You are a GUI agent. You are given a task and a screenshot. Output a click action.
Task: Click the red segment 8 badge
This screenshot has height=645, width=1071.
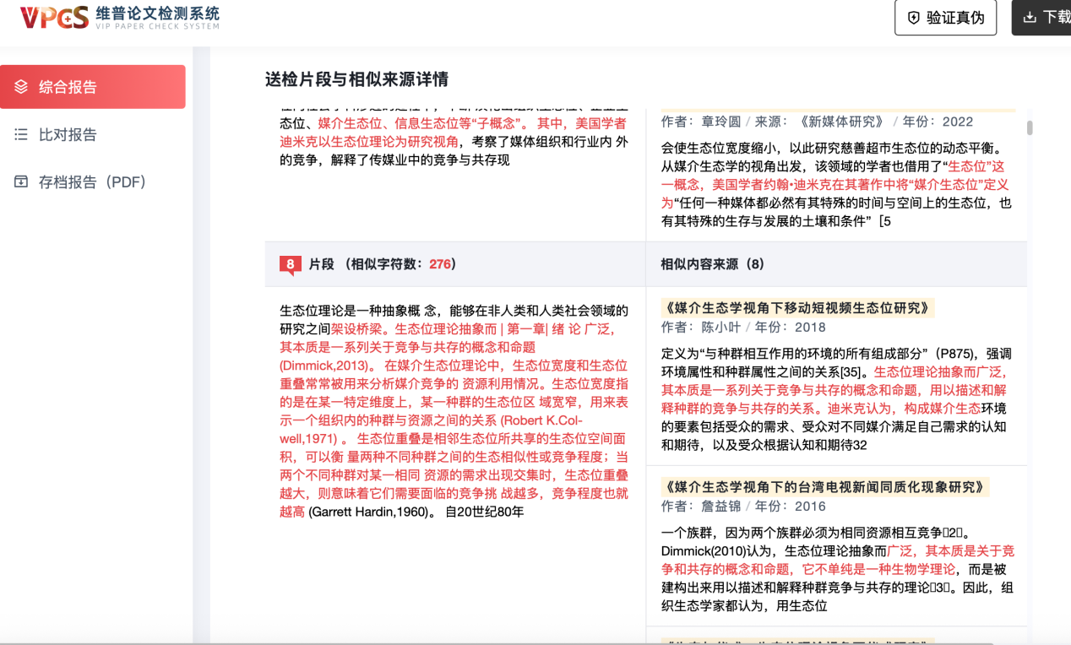point(290,265)
